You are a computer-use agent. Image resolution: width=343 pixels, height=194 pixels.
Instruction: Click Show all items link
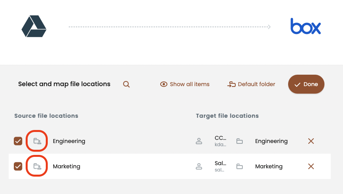click(x=189, y=84)
